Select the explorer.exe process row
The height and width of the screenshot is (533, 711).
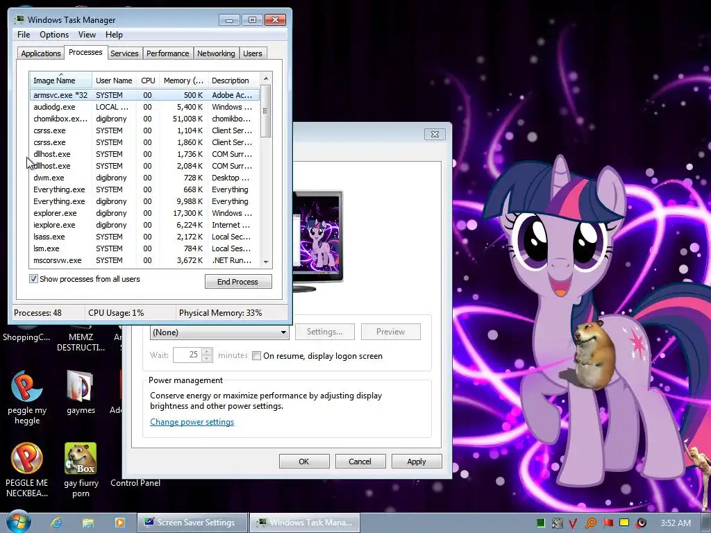[x=145, y=213]
